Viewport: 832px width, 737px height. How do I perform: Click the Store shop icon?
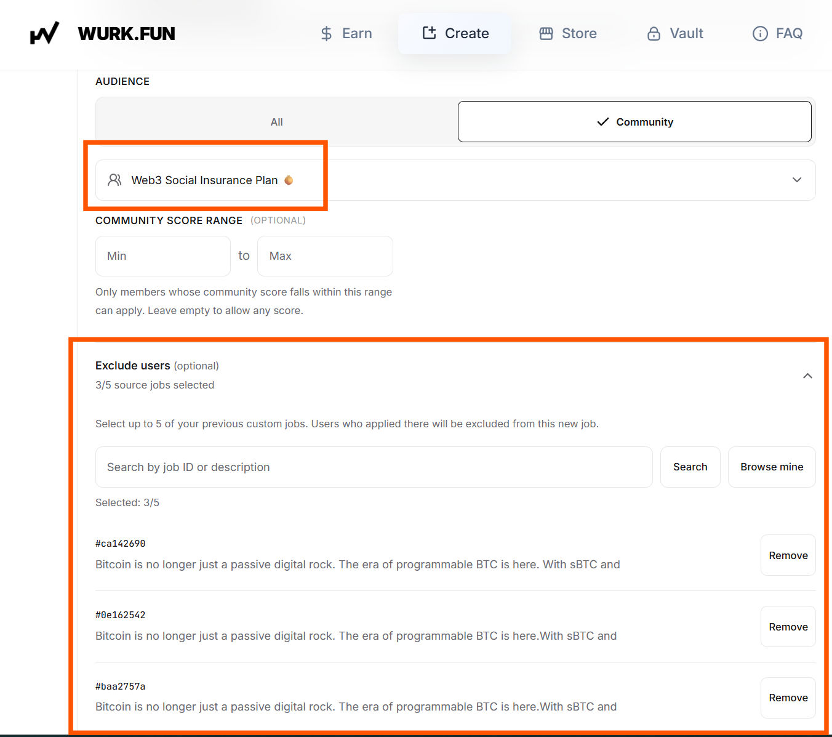point(546,33)
